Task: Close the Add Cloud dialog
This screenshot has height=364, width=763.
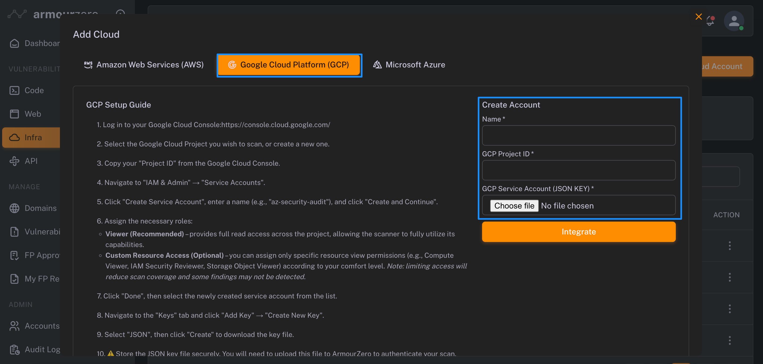Action: (x=699, y=17)
